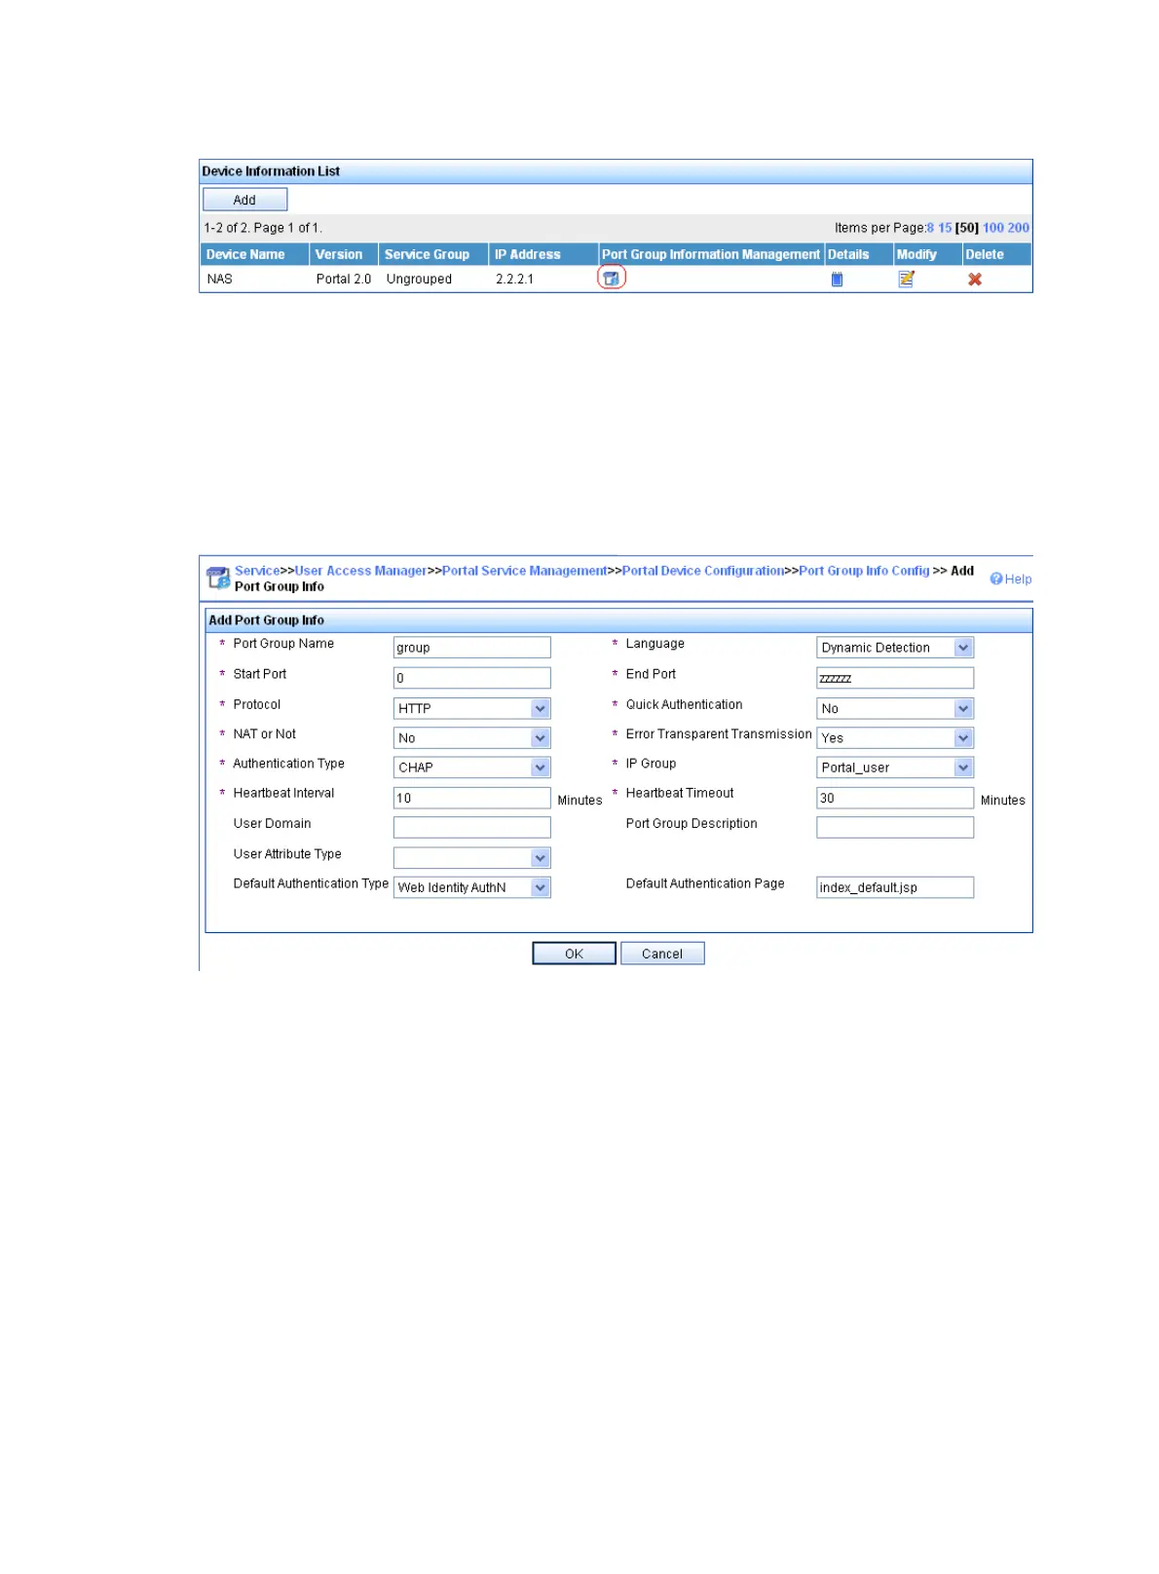This screenshot has width=1159, height=1574.
Task: Click the Modify icon for NAS
Action: click(907, 279)
